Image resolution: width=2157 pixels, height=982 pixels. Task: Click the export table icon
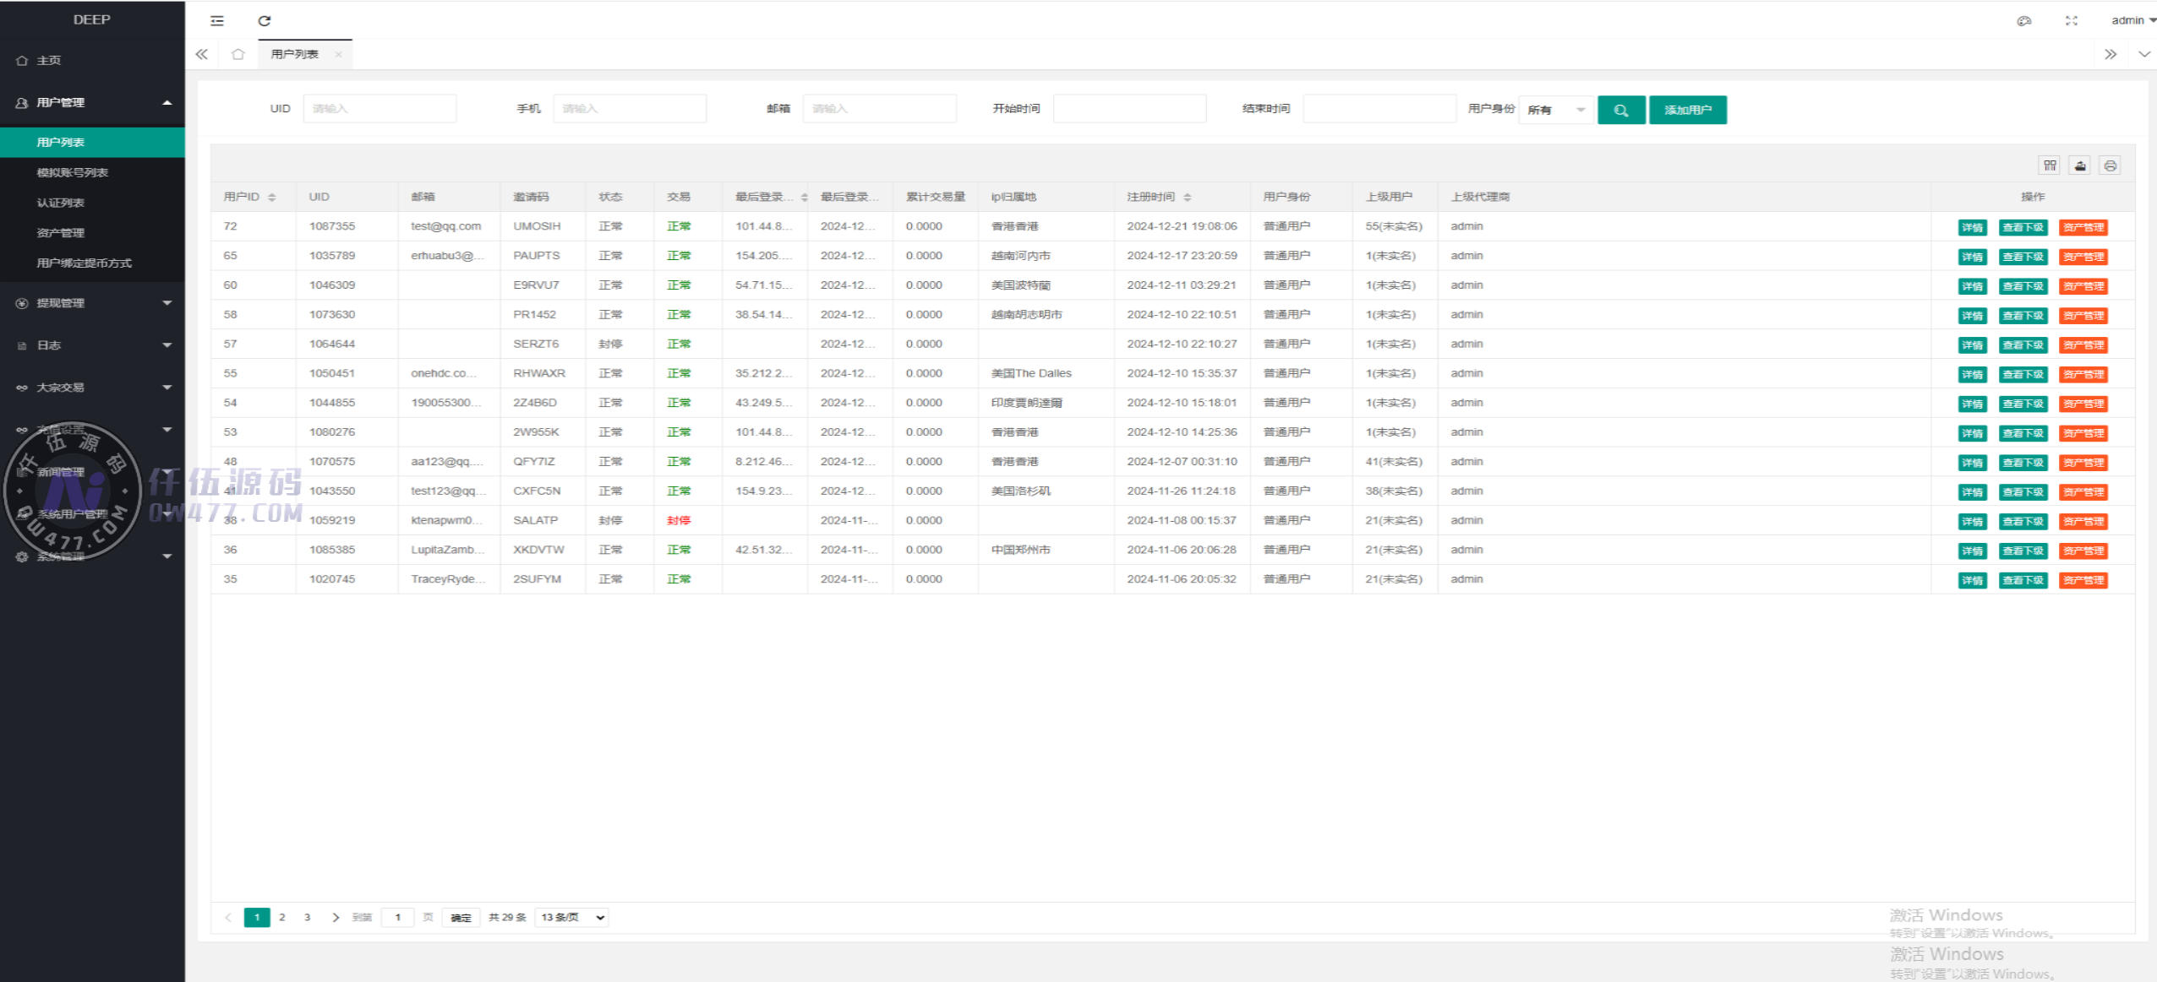click(x=2080, y=165)
